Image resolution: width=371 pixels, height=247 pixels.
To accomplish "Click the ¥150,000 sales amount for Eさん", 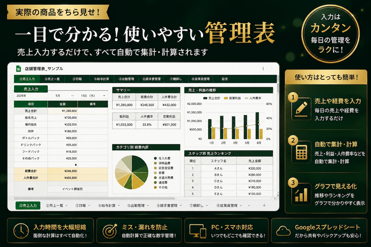I will [255, 194].
